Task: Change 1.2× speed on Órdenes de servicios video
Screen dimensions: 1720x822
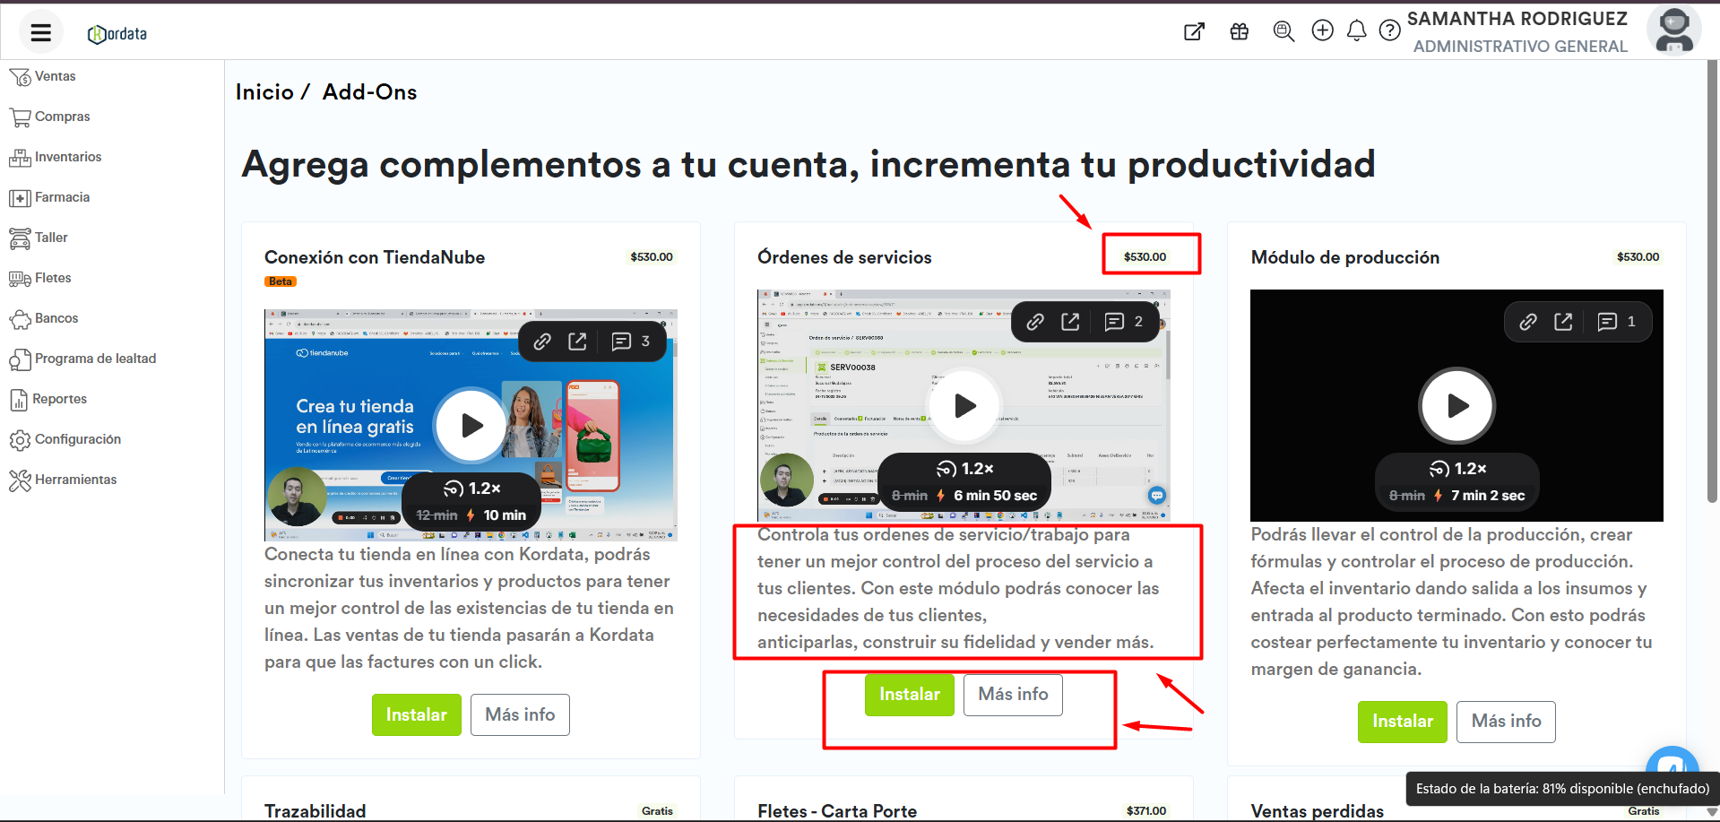Action: (x=965, y=469)
